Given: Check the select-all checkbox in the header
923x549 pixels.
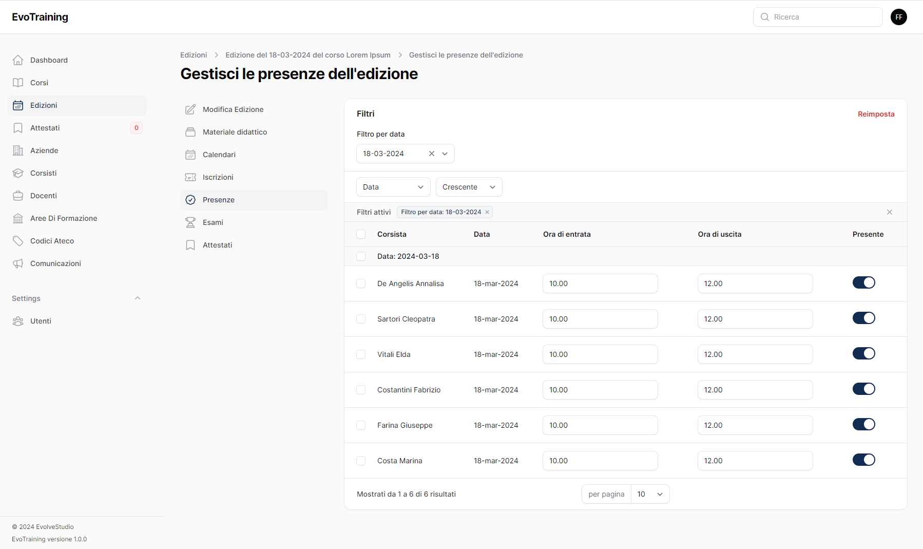Looking at the screenshot, I should click(361, 234).
